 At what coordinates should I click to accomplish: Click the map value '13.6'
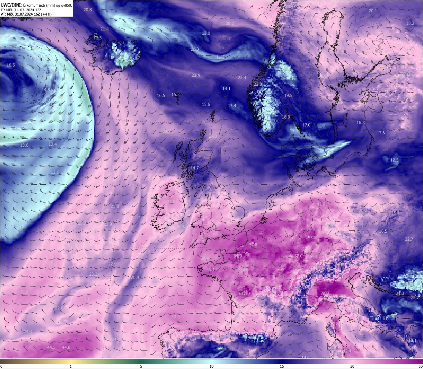tap(24, 145)
